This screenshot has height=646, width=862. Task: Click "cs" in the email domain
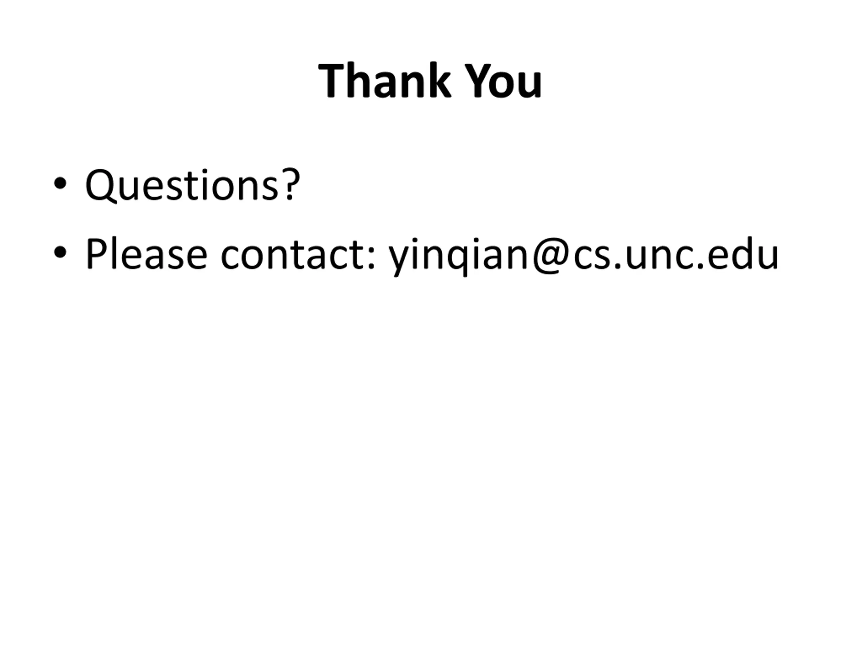click(592, 256)
